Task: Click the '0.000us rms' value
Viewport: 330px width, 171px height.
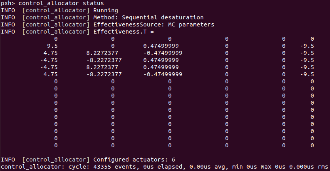Action: pos(309,167)
